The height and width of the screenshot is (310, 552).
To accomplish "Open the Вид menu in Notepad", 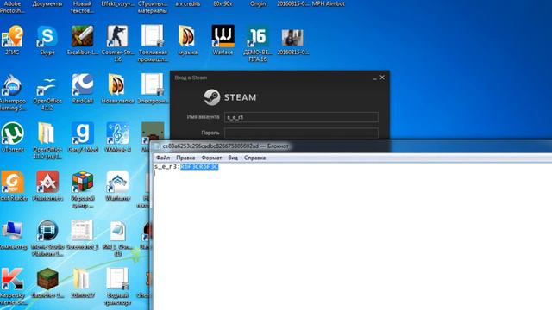I will (233, 158).
